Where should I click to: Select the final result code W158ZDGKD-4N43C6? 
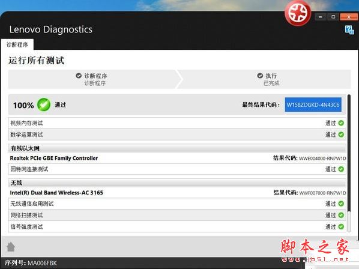(313, 105)
